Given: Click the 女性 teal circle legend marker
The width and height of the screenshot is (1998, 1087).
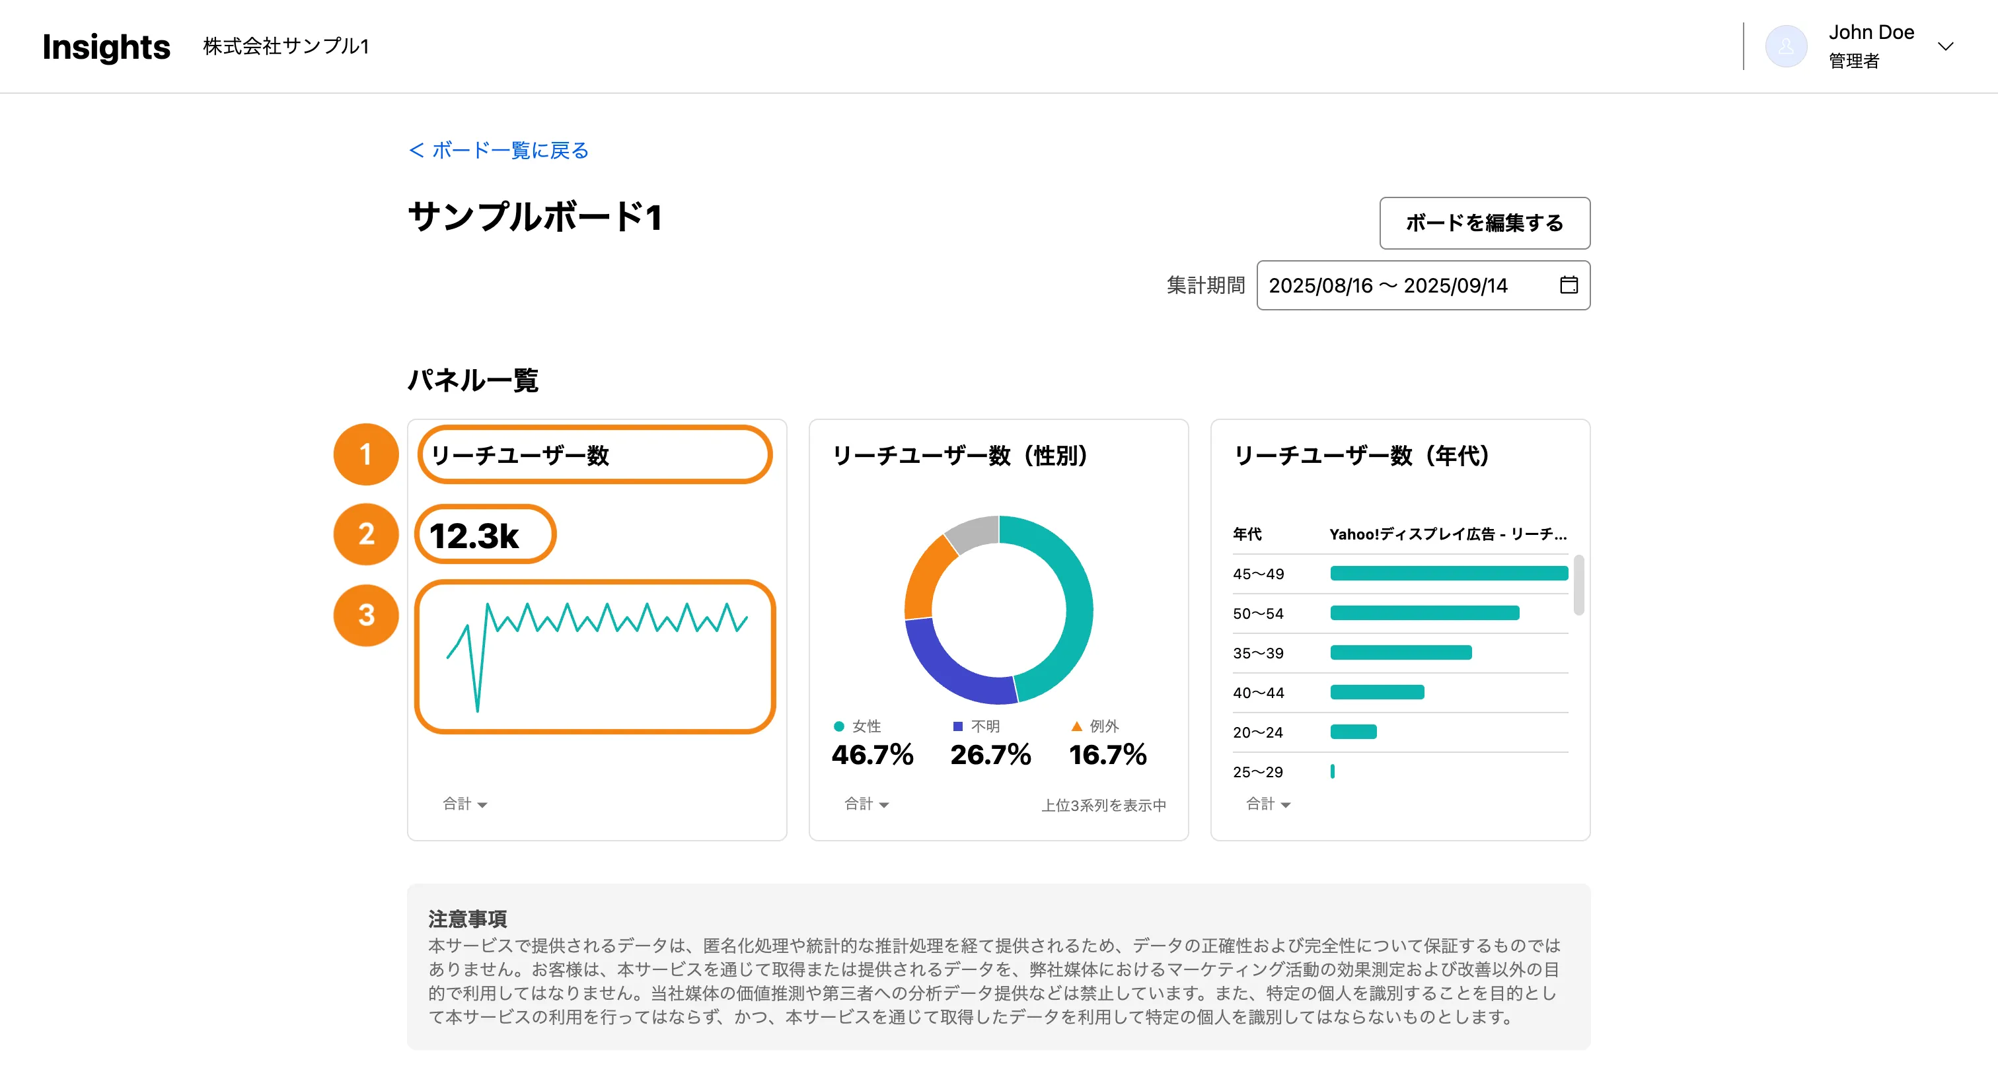Looking at the screenshot, I should [838, 726].
